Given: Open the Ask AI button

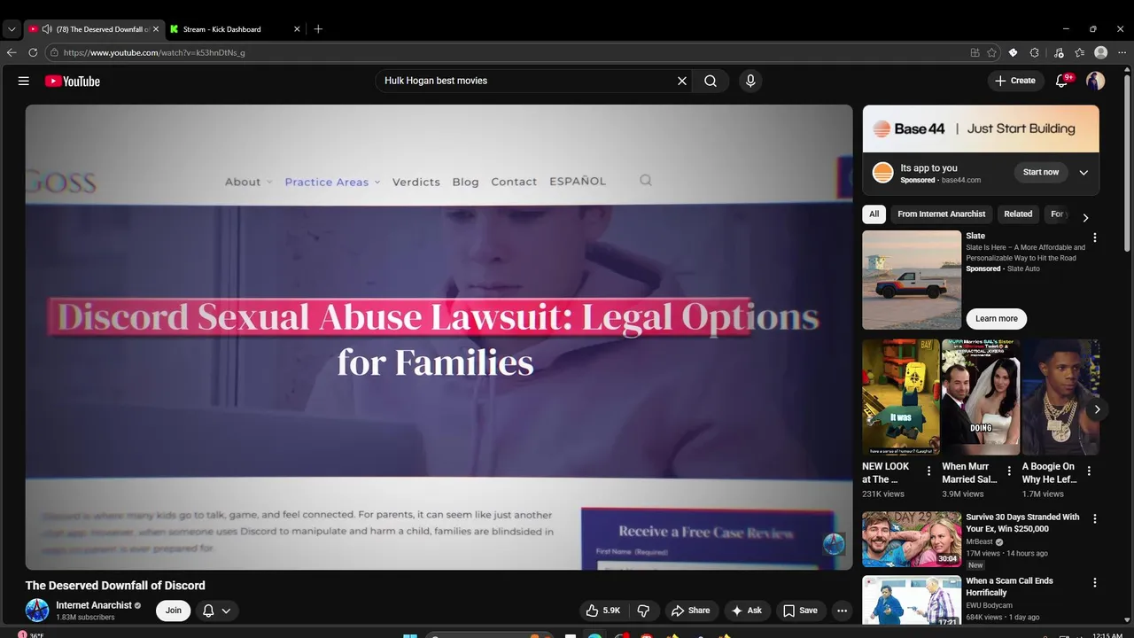Looking at the screenshot, I should pyautogui.click(x=746, y=611).
